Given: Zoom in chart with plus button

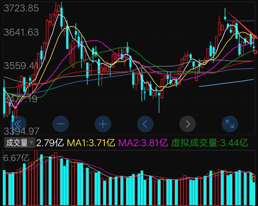Looking at the screenshot, I should pos(103,124).
